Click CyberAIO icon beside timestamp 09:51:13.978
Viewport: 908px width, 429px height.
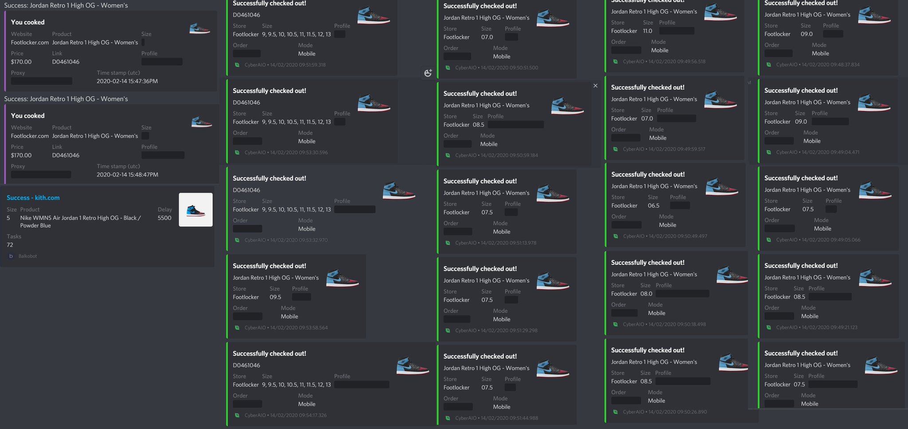coord(448,243)
